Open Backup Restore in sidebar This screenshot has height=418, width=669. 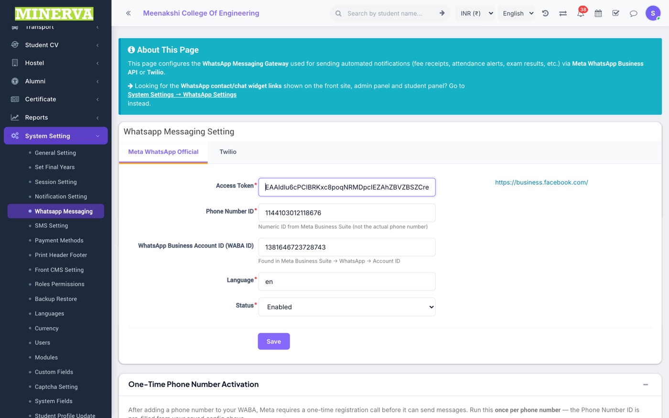[x=56, y=299]
